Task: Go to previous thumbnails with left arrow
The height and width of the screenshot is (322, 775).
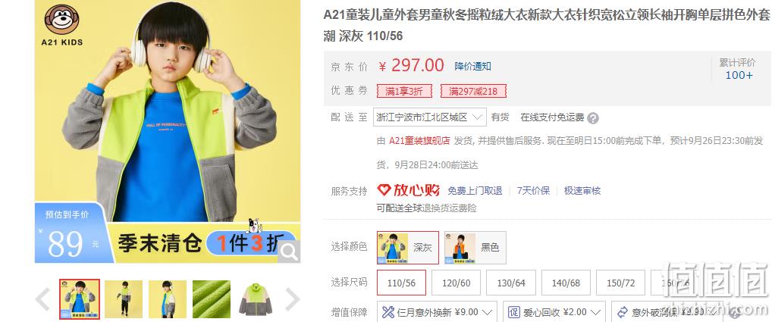Action: click(43, 299)
